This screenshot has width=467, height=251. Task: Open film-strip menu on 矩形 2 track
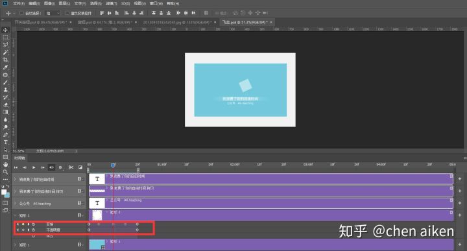[x=80, y=215]
